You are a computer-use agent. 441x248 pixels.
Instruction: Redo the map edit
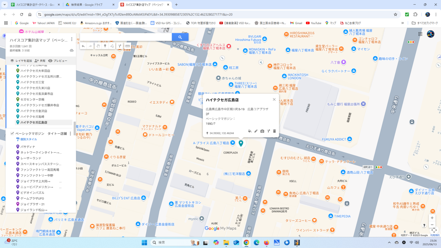tap(90, 46)
